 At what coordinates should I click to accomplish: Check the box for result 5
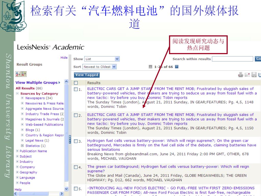(x=76, y=189)
